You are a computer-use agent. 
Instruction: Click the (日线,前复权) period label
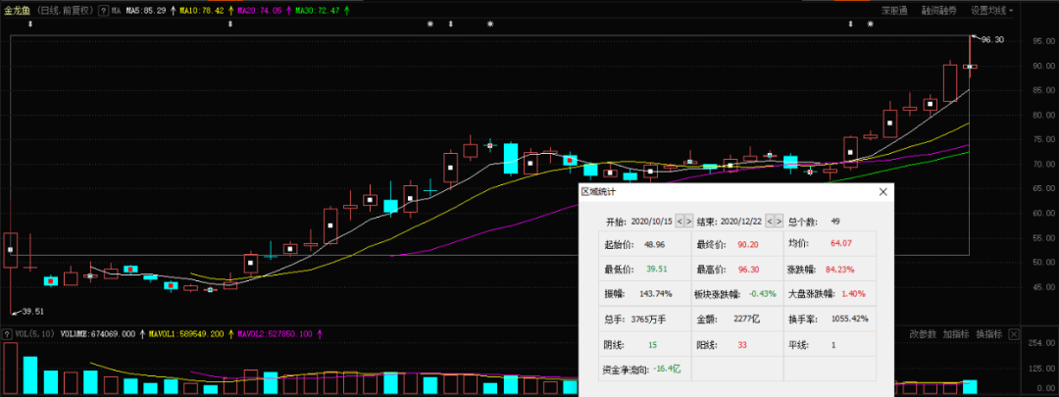[x=64, y=11]
